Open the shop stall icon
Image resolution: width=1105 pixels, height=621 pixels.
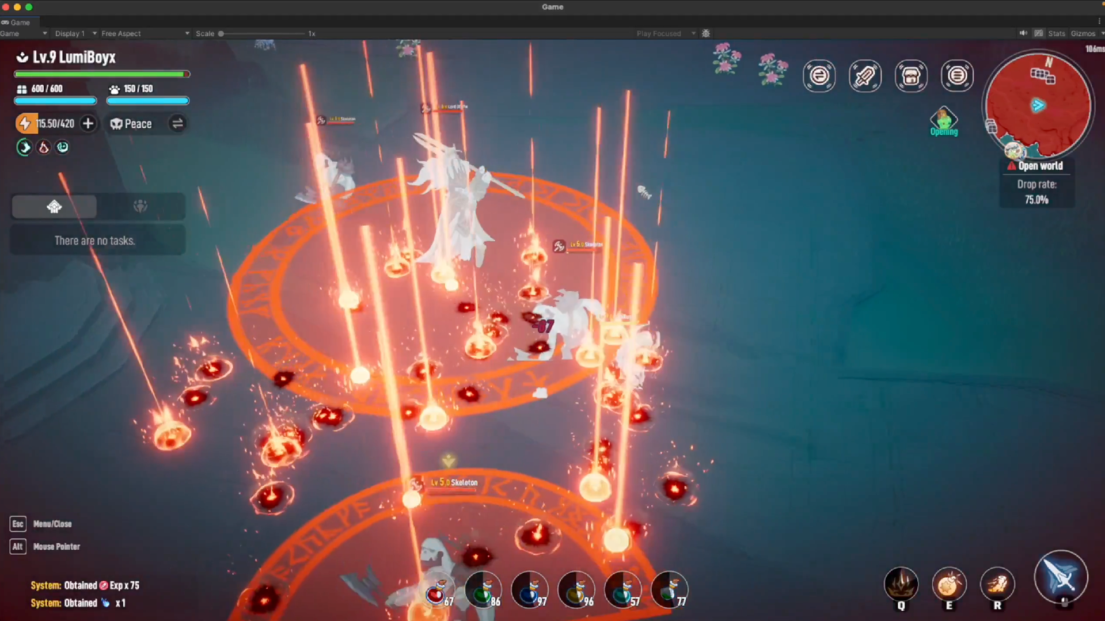point(911,76)
